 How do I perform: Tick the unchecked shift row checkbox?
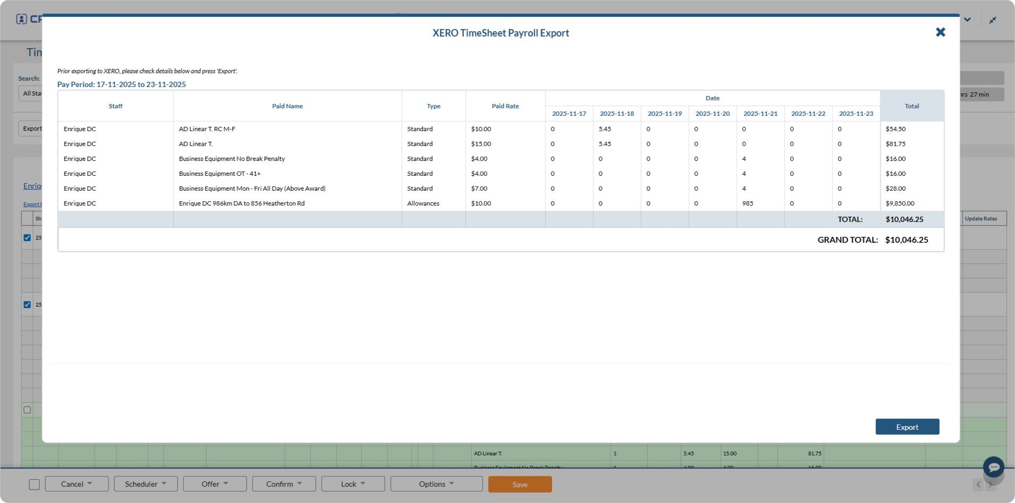point(27,410)
